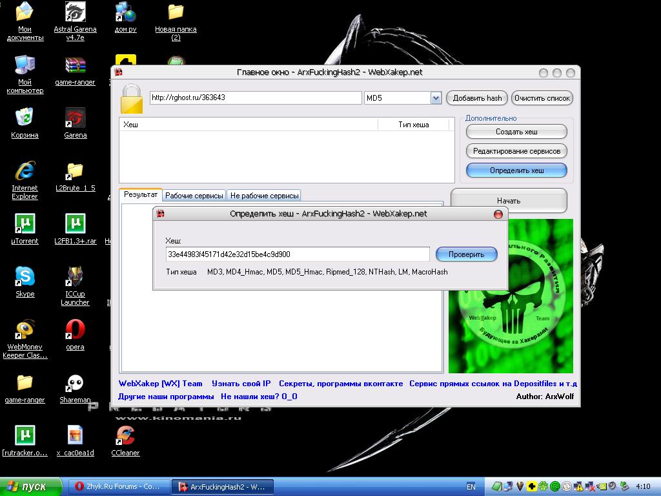Click the speaker volume icon in system tray
The image size is (661, 496).
click(x=613, y=487)
